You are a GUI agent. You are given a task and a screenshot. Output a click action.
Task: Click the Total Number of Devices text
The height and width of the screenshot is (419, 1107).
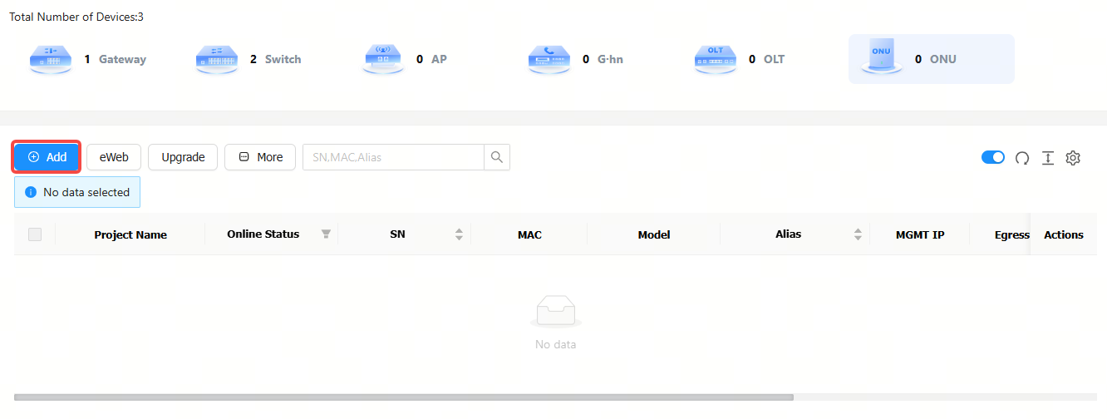76,17
